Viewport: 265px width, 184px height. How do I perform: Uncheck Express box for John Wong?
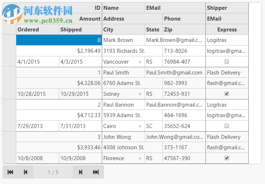click(227, 158)
